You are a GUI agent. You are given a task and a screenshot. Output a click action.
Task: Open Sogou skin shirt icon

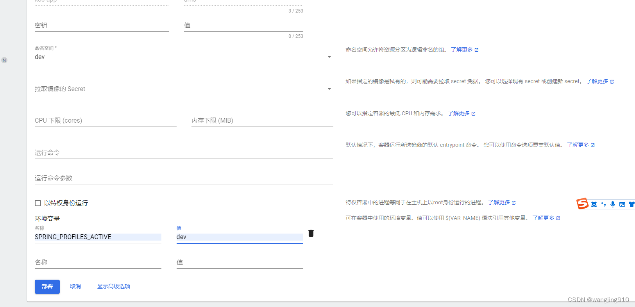pos(631,204)
